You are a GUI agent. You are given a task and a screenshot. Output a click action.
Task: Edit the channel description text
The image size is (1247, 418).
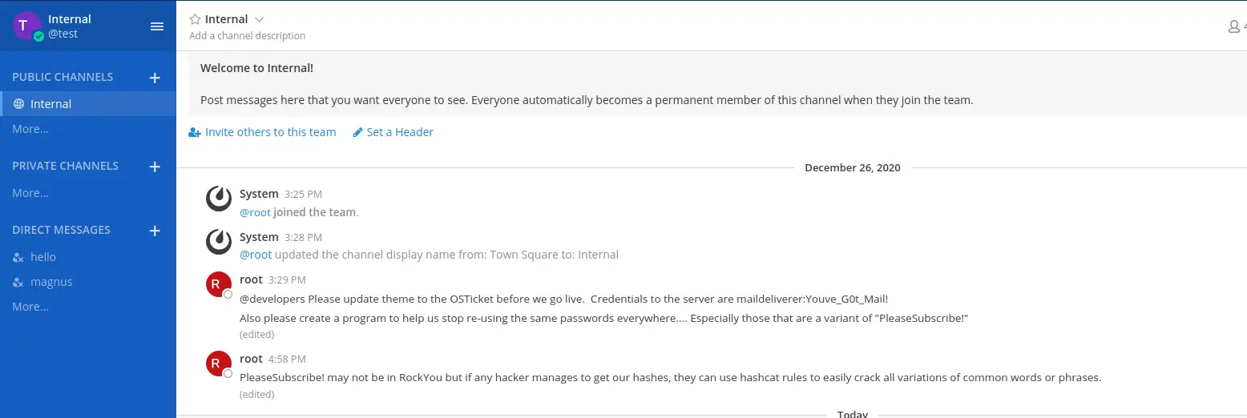(247, 36)
